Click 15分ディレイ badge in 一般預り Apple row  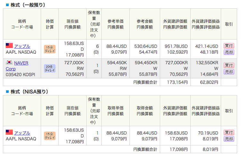(50, 49)
